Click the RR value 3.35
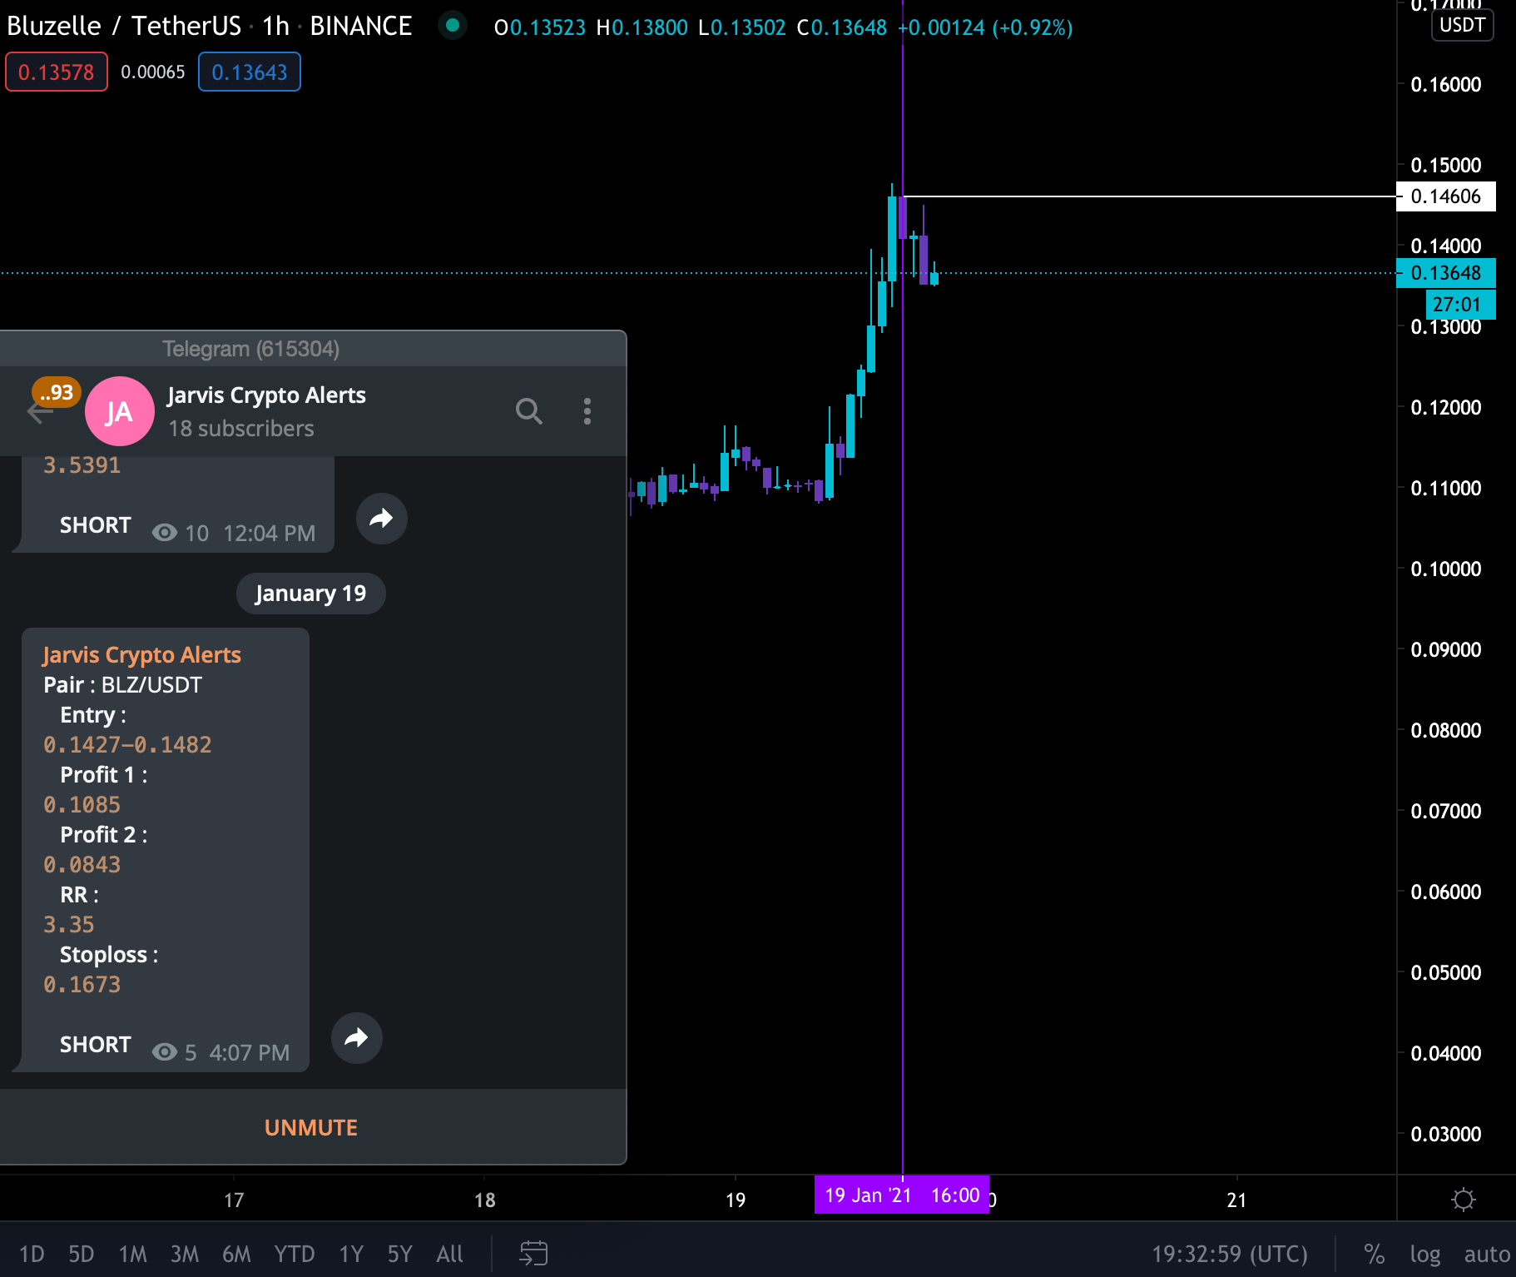This screenshot has width=1516, height=1277. tap(68, 924)
